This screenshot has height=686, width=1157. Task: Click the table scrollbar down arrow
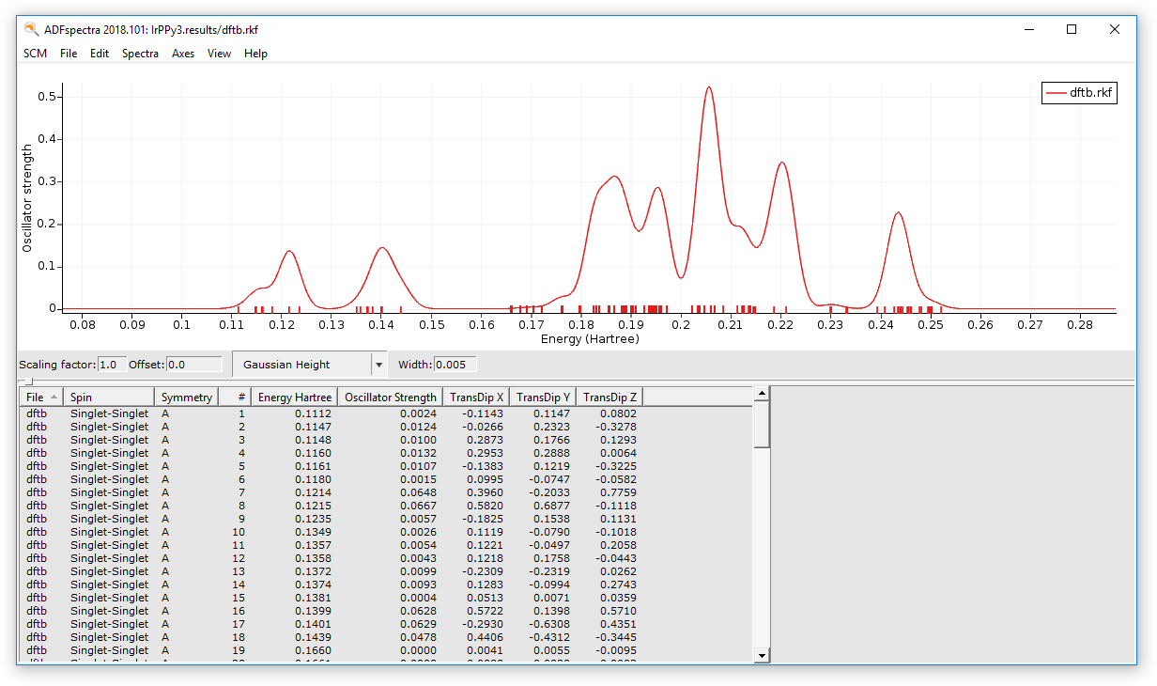tap(762, 655)
